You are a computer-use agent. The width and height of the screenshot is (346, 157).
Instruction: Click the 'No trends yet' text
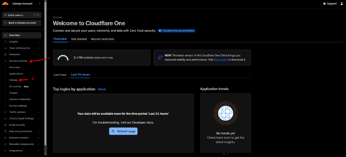coord(225,133)
